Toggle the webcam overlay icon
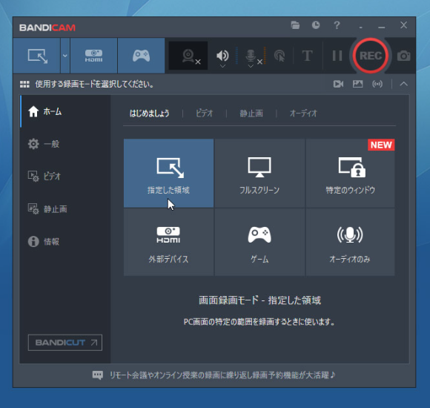Viewport: 430px width, 408px height. point(188,56)
